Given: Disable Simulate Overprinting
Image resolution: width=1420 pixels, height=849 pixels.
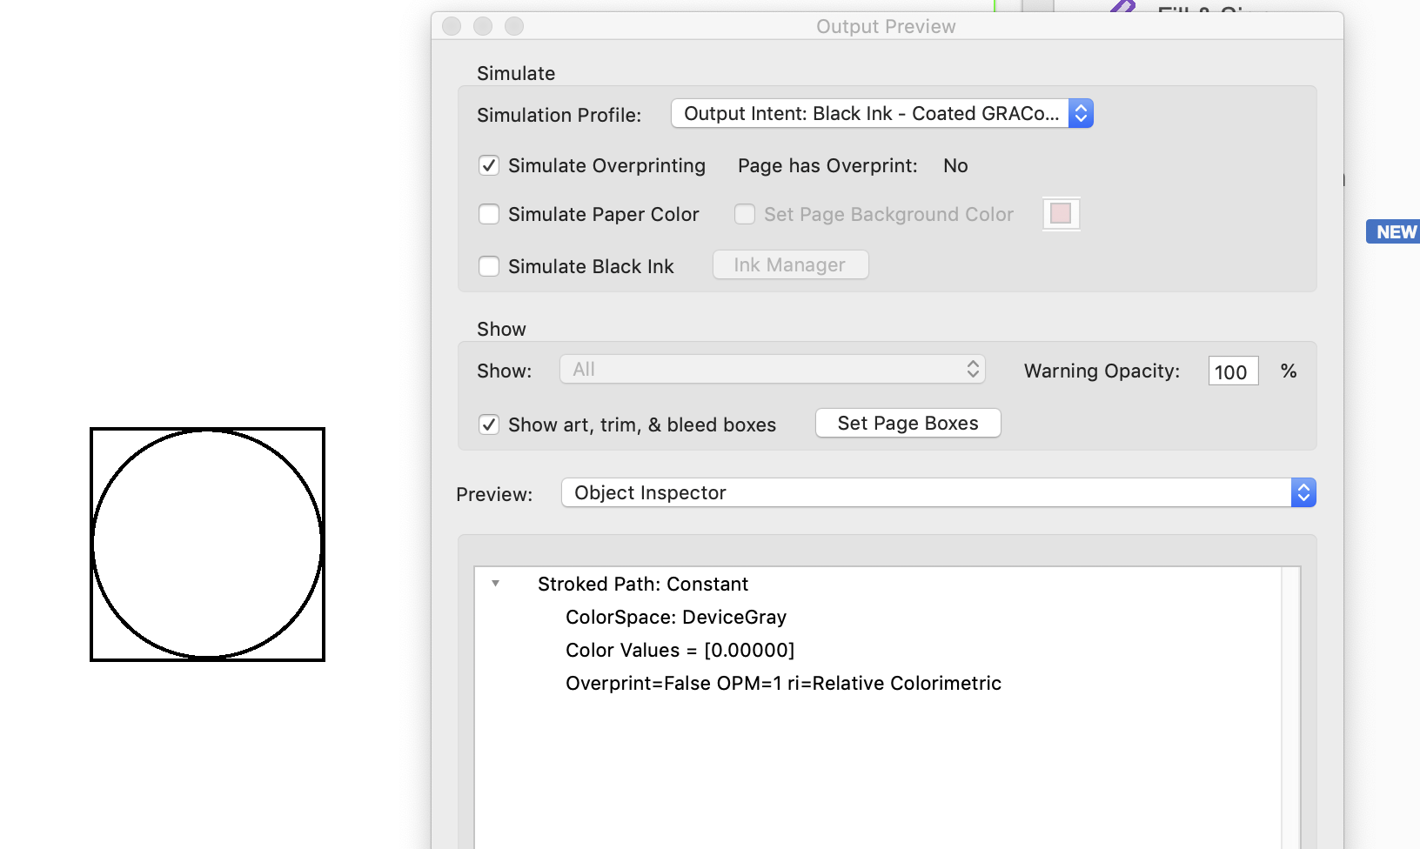Looking at the screenshot, I should (x=489, y=165).
